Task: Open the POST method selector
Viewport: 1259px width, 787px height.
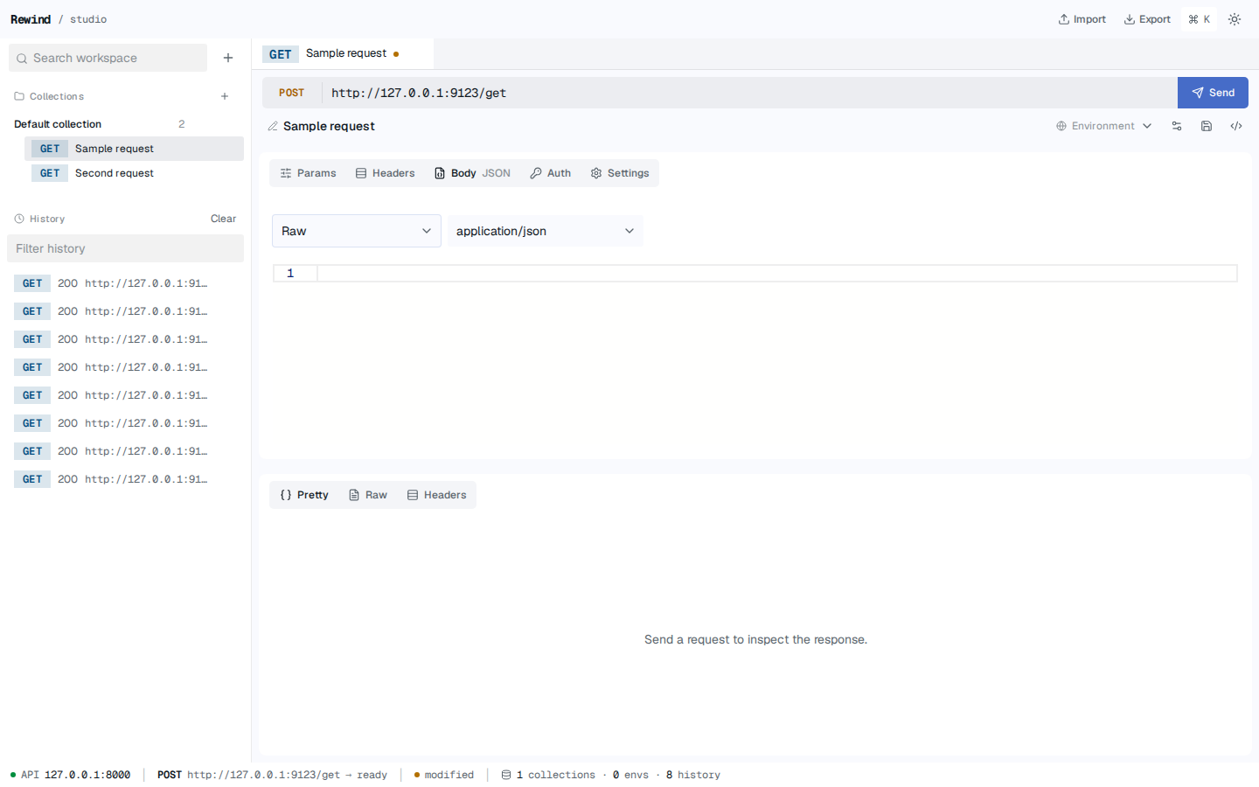Action: (x=292, y=93)
